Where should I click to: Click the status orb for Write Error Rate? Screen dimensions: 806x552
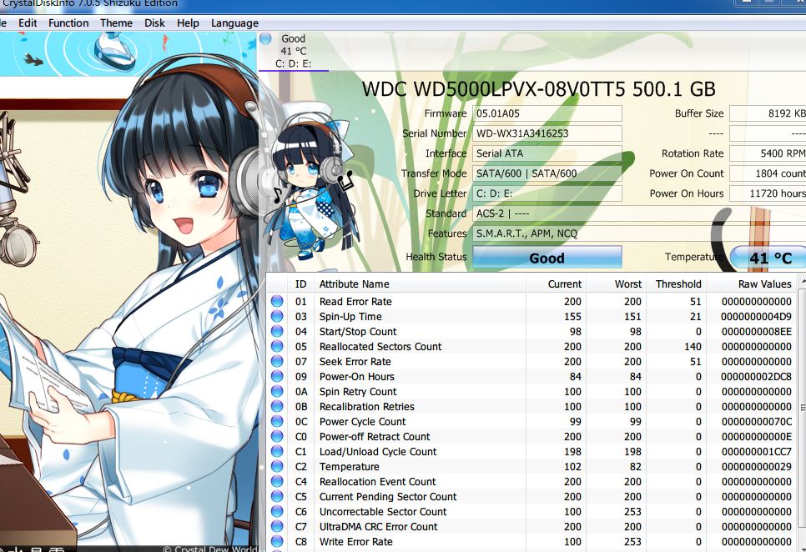pyautogui.click(x=277, y=542)
